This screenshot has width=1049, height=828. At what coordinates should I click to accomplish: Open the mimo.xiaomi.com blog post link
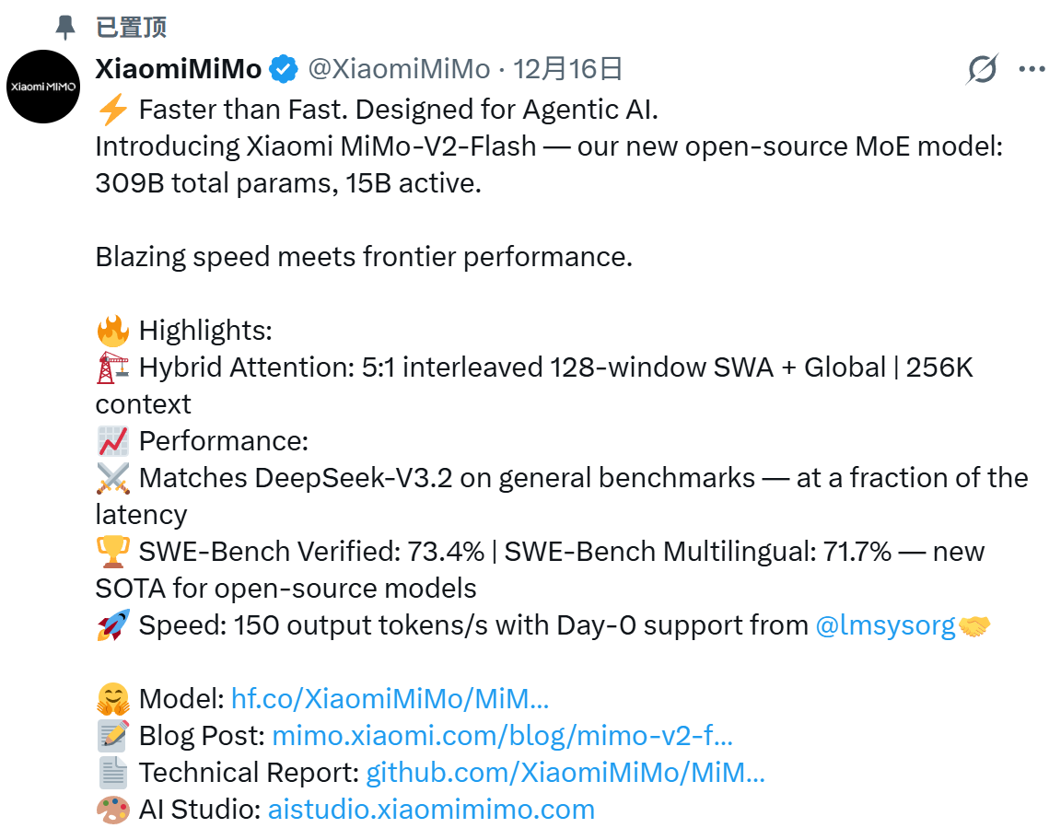point(503,736)
